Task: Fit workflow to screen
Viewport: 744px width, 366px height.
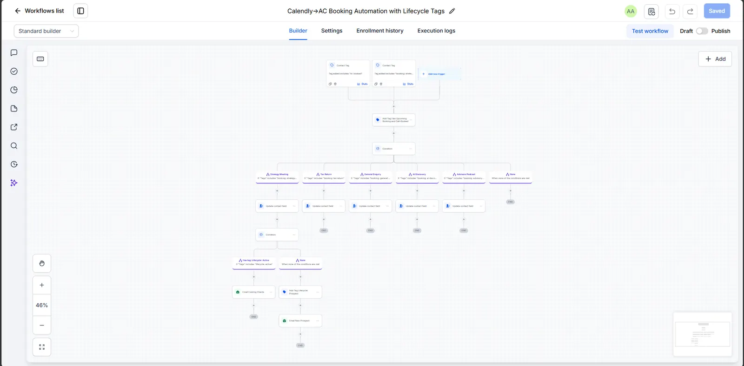Action: pyautogui.click(x=42, y=347)
